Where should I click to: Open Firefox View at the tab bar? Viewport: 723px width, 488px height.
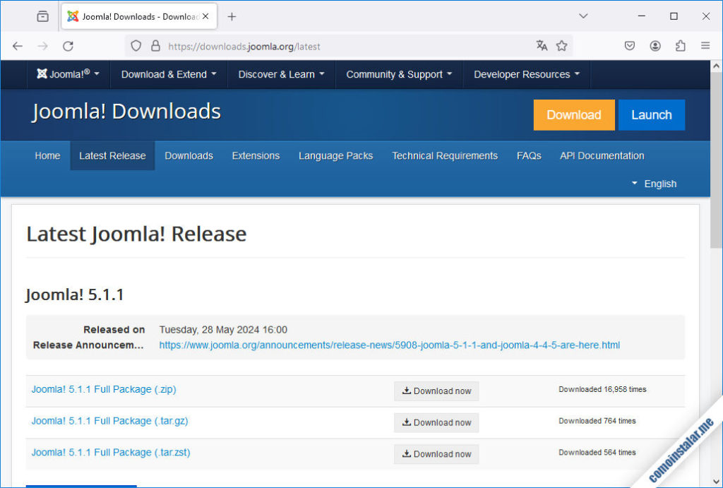tap(42, 16)
